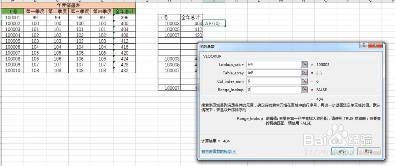The width and height of the screenshot is (395, 166).
Task: Select the 第四季度 header cell
Action: click(x=102, y=11)
